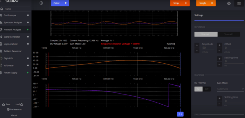Open the hamburger menu at top right
245x118 pixels.
(x=239, y=3)
